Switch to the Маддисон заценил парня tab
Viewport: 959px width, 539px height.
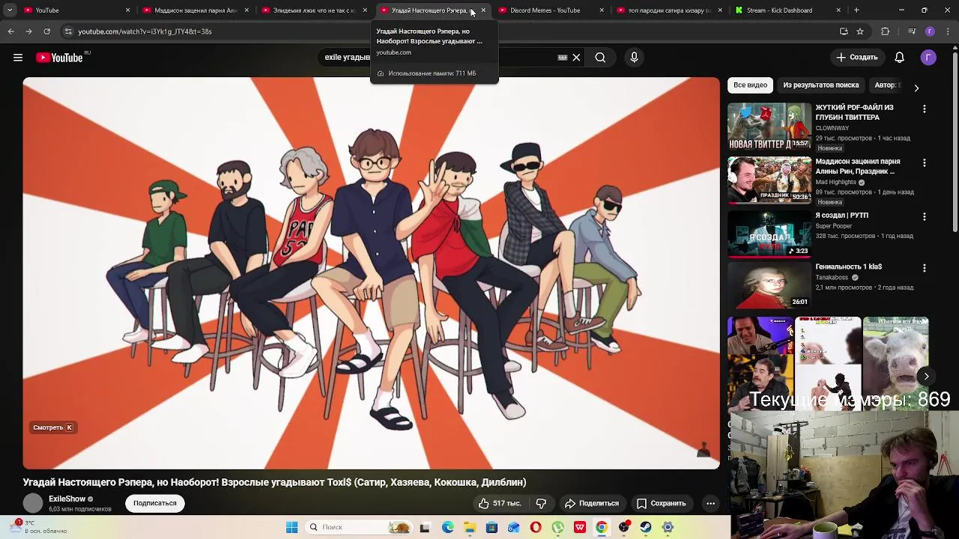[x=196, y=10]
